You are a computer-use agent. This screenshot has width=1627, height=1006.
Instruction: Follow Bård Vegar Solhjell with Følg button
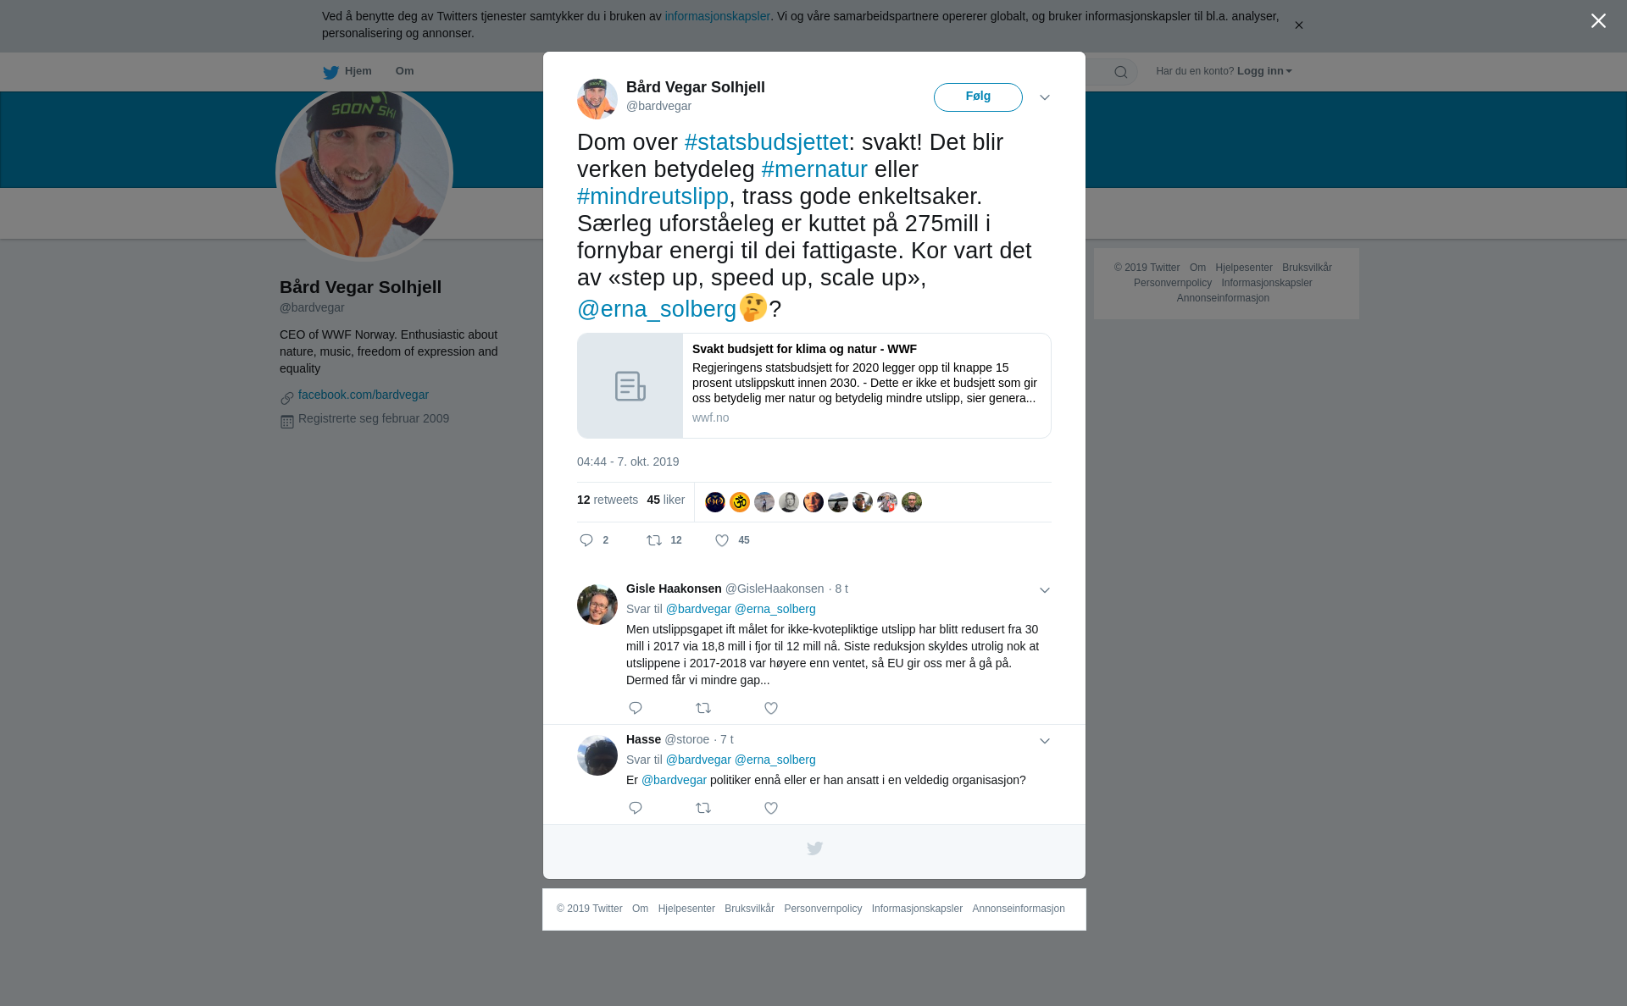(x=978, y=97)
